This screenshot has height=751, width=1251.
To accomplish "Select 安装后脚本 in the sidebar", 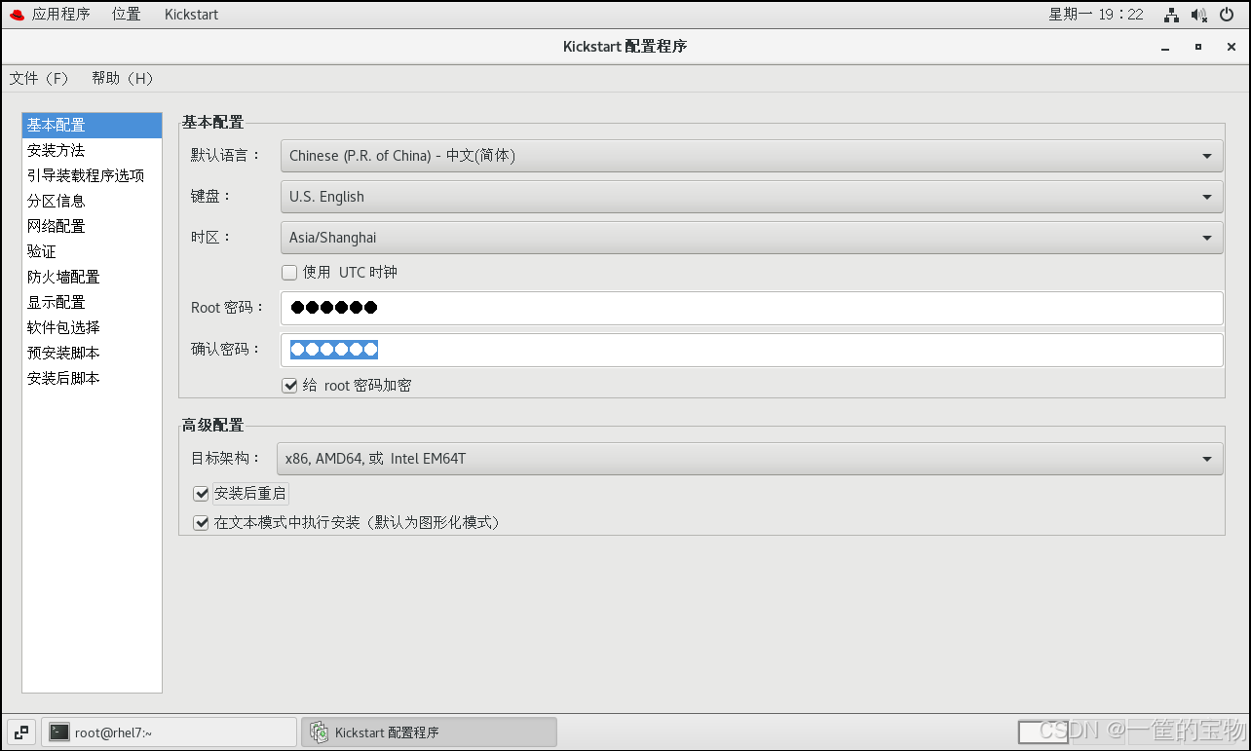I will [x=92, y=379].
